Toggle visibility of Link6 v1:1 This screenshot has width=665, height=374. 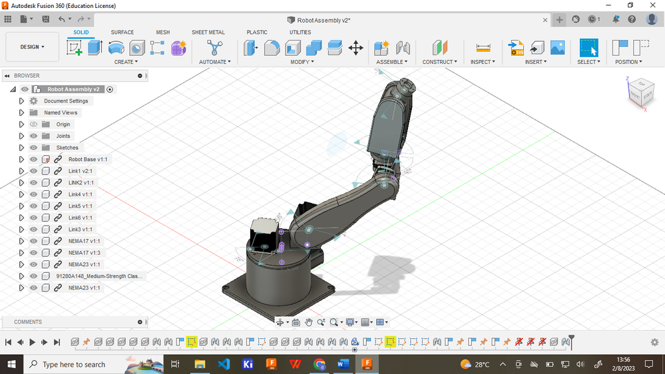point(33,218)
